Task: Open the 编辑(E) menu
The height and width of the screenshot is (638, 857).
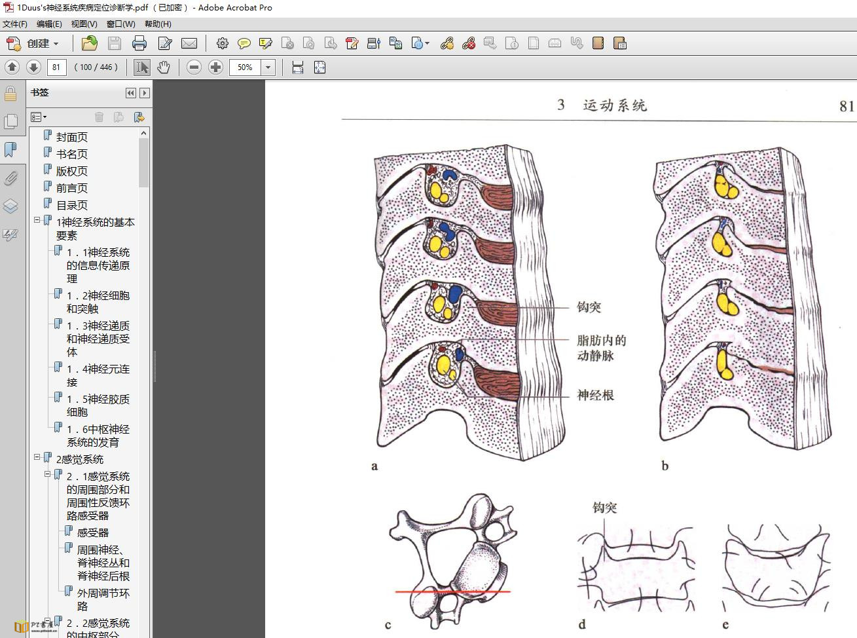Action: coord(49,24)
